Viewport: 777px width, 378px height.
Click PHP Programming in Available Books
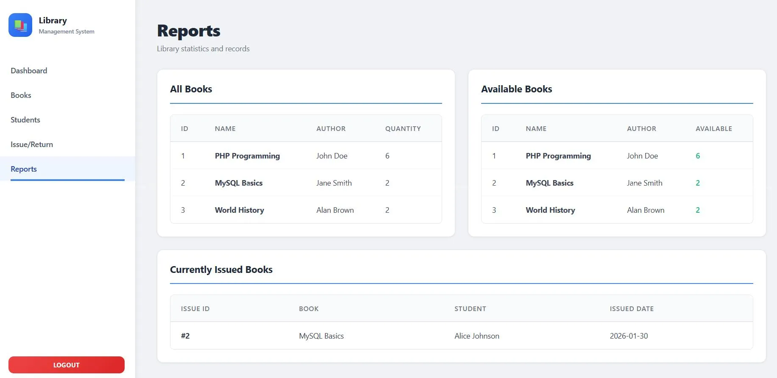(558, 156)
